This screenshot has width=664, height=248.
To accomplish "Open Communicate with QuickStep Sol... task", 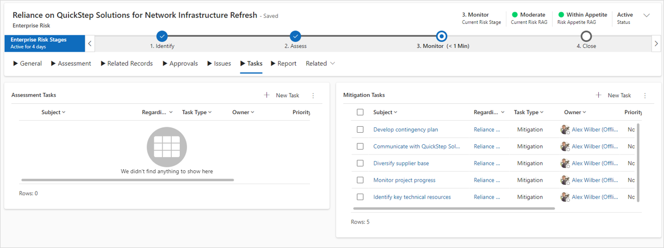I will pyautogui.click(x=417, y=146).
